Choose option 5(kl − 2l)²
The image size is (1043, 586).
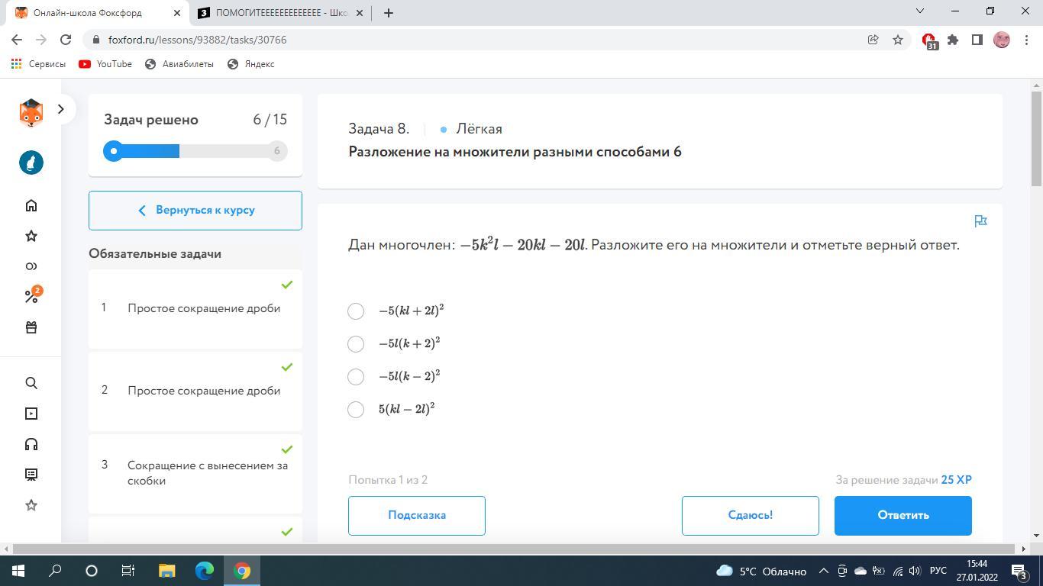(x=356, y=410)
